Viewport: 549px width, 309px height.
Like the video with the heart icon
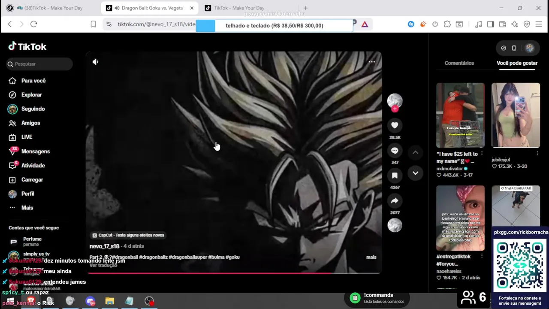395,125
